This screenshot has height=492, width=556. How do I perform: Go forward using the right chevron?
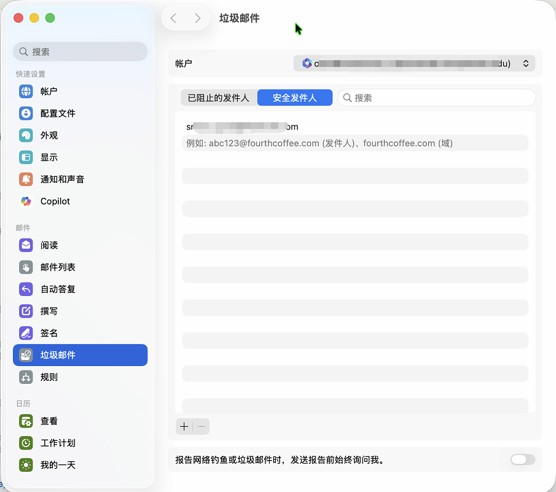coord(197,18)
